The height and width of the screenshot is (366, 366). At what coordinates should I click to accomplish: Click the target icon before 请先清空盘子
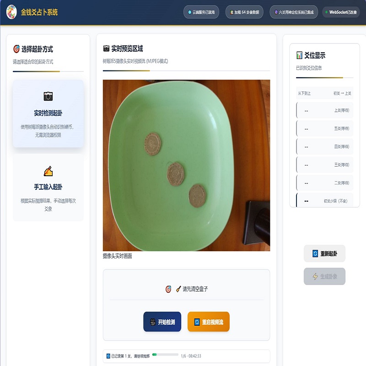(x=168, y=289)
